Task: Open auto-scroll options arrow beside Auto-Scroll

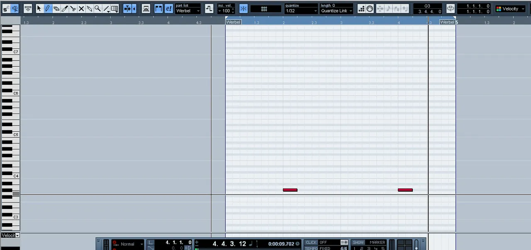Action: 134,9
